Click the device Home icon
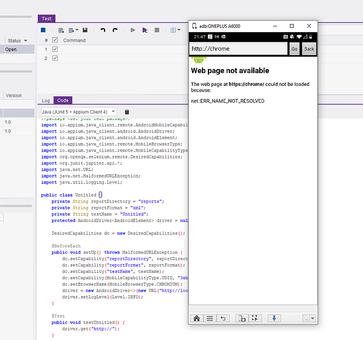363x340 pixels. point(196,318)
